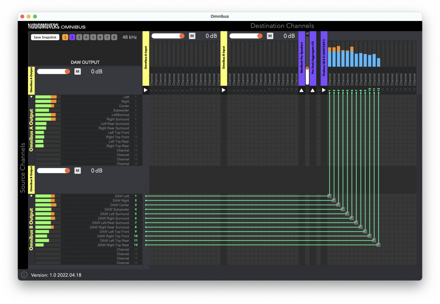Click the MacBook Pro Speakers device label
This screenshot has height=304, width=440.
[302, 57]
